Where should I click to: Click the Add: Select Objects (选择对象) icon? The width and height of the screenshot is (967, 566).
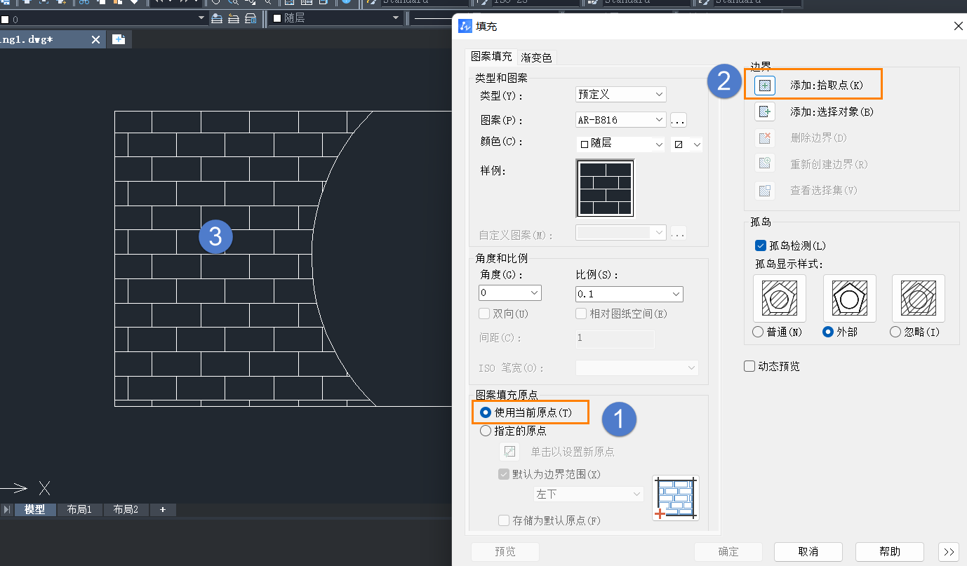(764, 112)
